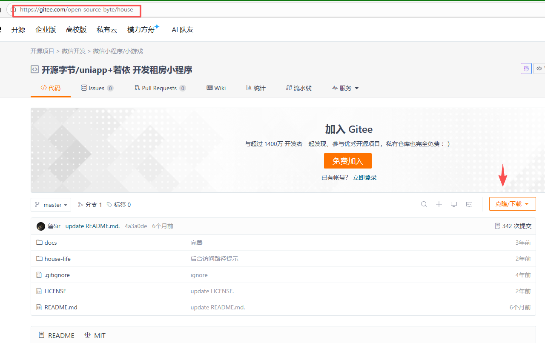Screen dimensions: 545x343
Task: Click the 立即登录 link
Action: click(364, 177)
